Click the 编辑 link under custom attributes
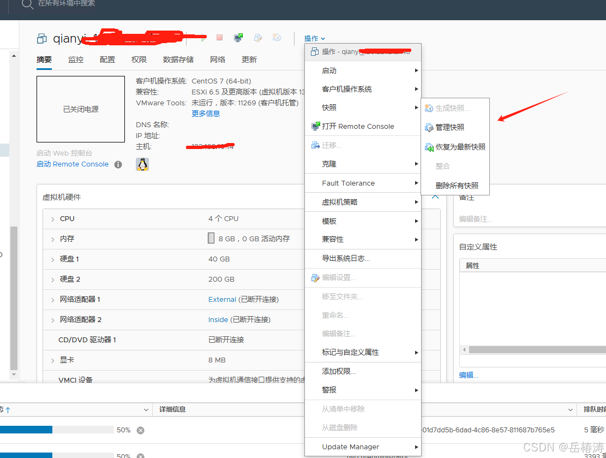This screenshot has height=458, width=606. 469,375
